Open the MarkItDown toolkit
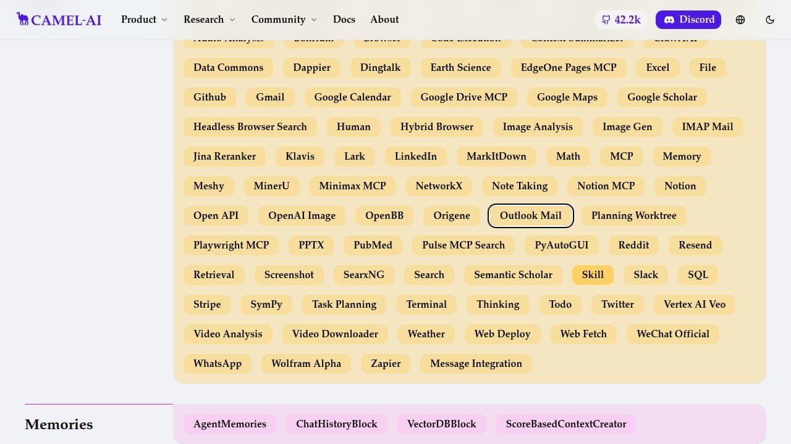 [497, 157]
